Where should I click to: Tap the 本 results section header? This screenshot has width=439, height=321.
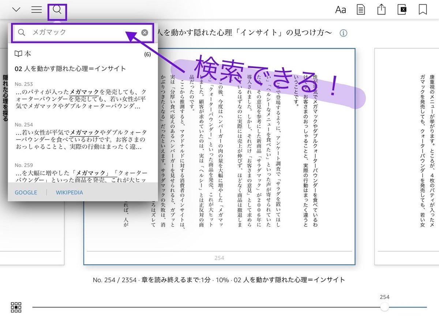(83, 54)
